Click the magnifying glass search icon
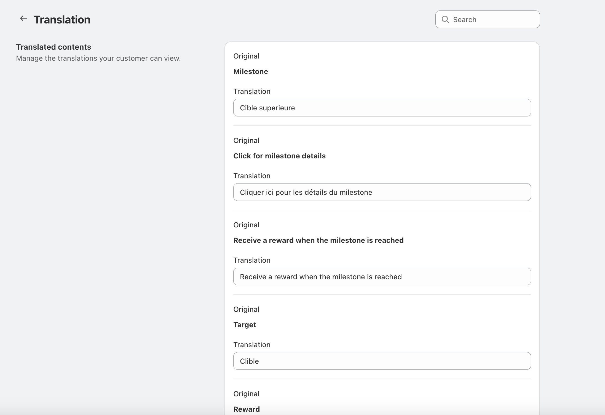This screenshot has height=415, width=605. pyautogui.click(x=445, y=19)
